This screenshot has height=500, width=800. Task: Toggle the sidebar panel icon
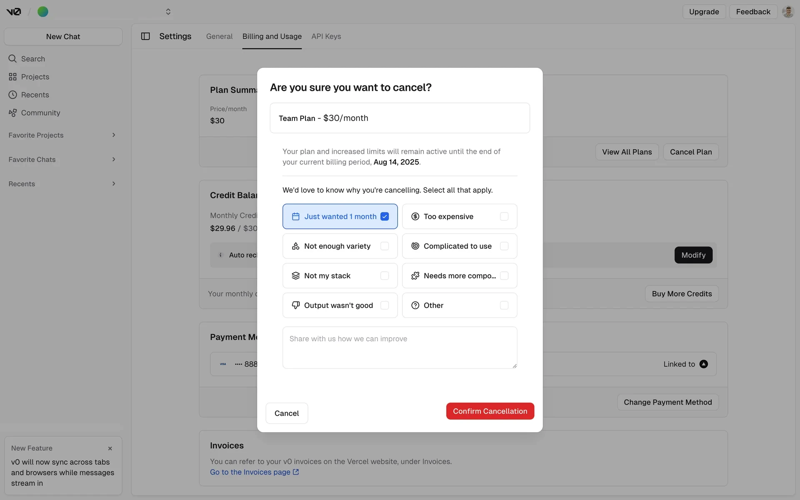[x=145, y=36]
